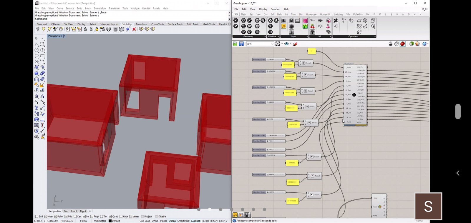Click the open document folder icon
Image resolution: width=471 pixels, height=223 pixels.
pos(235,44)
